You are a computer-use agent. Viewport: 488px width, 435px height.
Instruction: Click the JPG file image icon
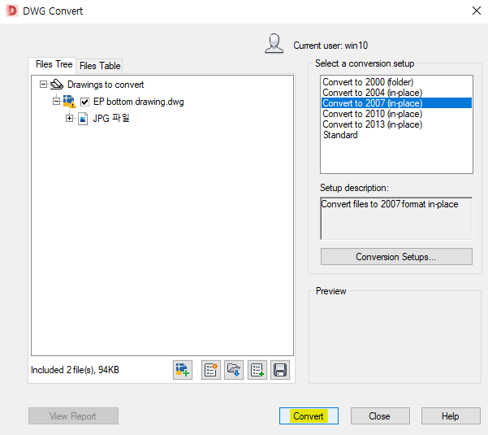[x=83, y=119]
